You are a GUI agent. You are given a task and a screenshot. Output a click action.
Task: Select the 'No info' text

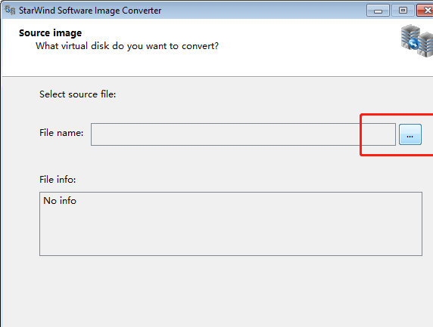[60, 201]
